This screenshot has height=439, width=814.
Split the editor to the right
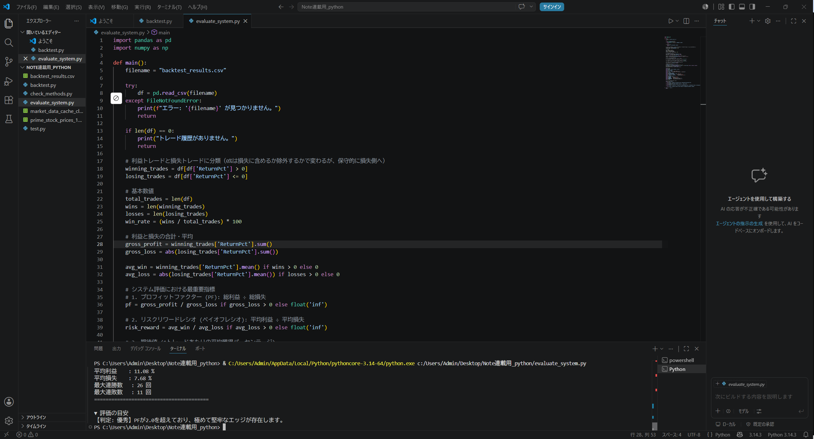[686, 21]
